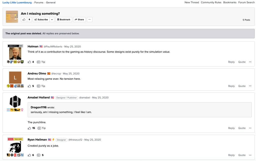Click New Thread link
256x161 pixels.
pos(192,2)
